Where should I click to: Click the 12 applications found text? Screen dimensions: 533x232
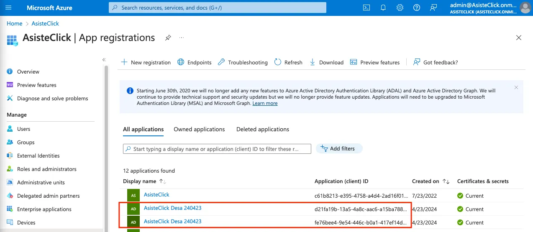coord(149,171)
